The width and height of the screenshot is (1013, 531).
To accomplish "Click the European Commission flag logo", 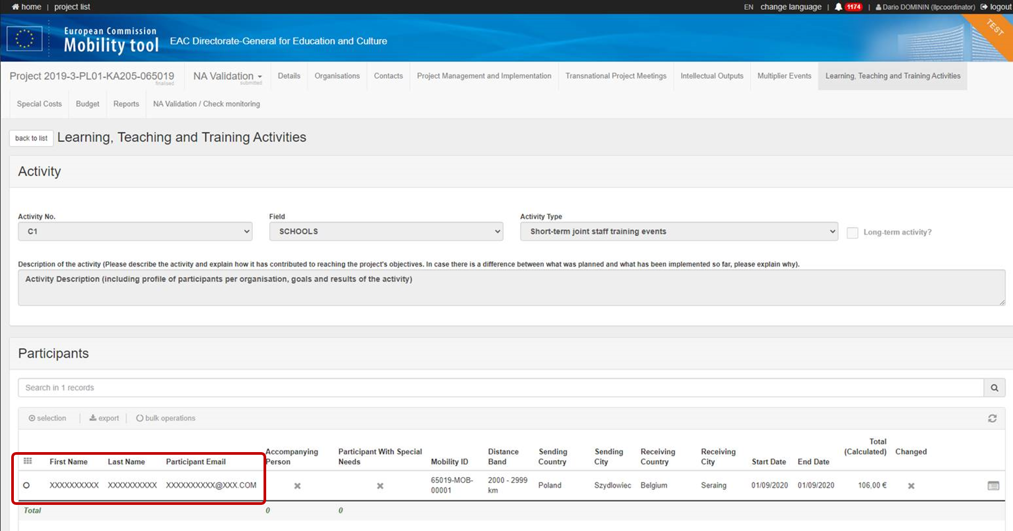I will point(24,39).
